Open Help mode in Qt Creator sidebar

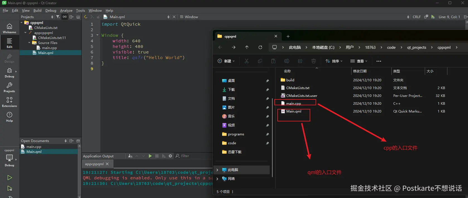[x=9, y=117]
